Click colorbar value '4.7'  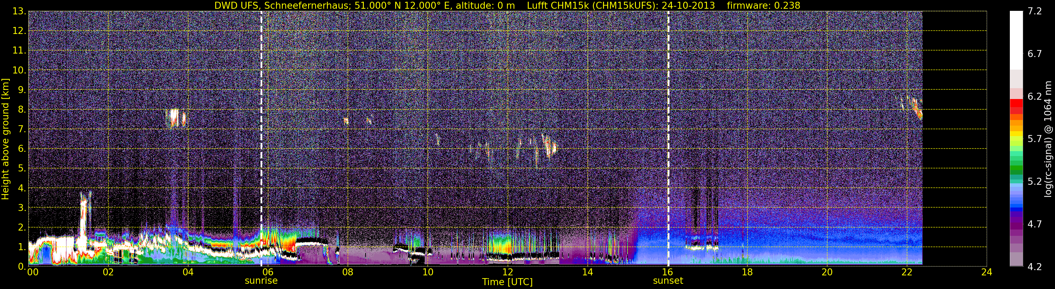[1035, 224]
